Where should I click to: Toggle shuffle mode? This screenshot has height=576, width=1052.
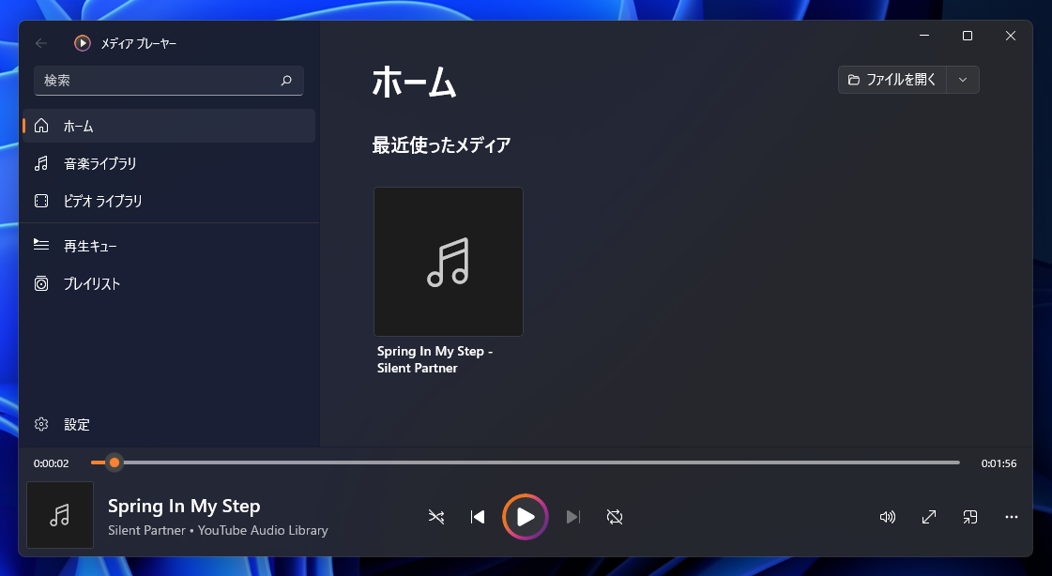[436, 517]
